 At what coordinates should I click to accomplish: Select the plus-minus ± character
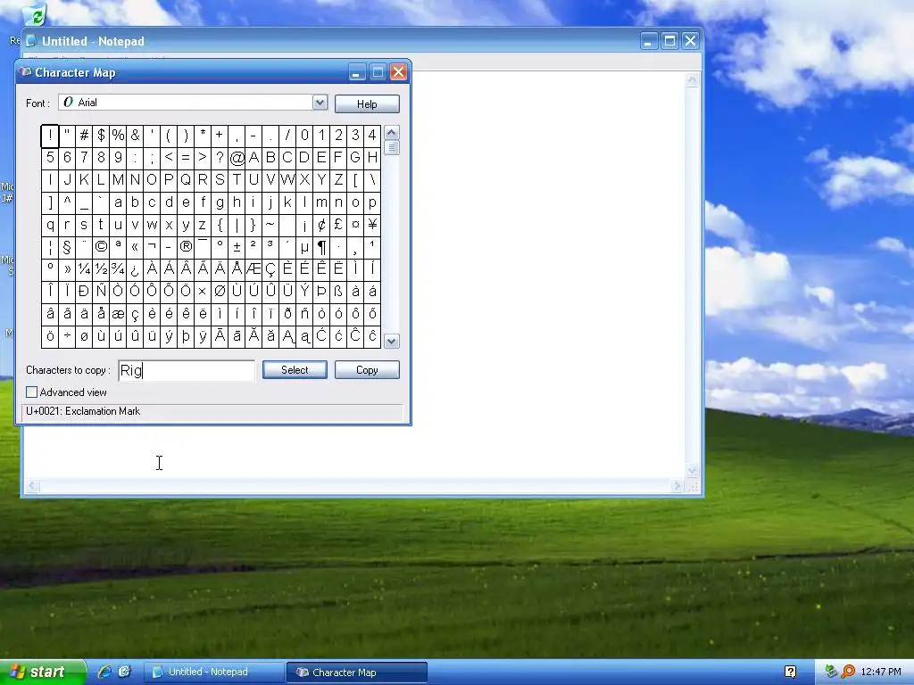pyautogui.click(x=237, y=247)
